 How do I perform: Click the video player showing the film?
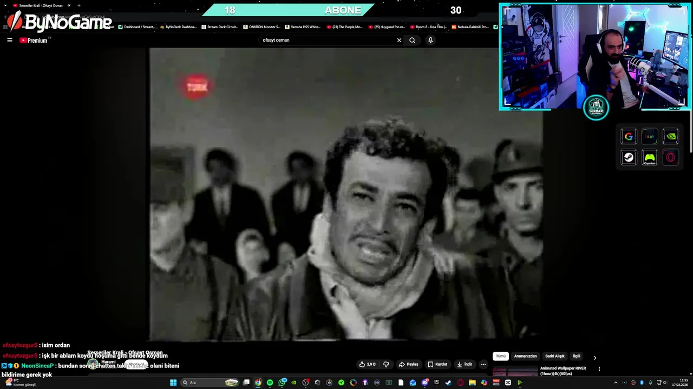tap(346, 194)
